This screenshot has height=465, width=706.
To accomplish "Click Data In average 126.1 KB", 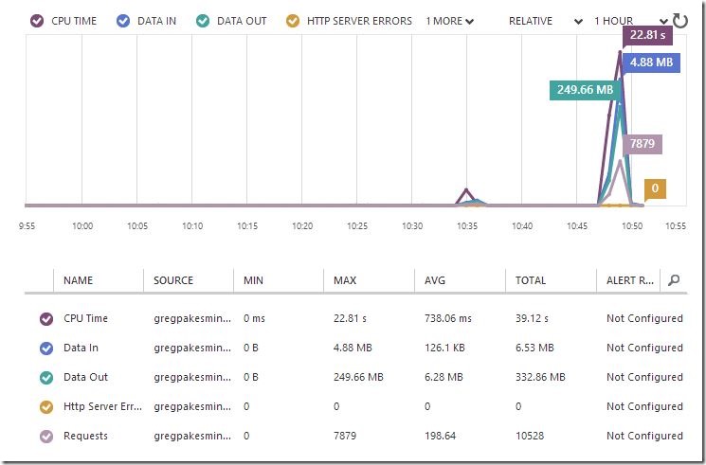I will coord(444,348).
